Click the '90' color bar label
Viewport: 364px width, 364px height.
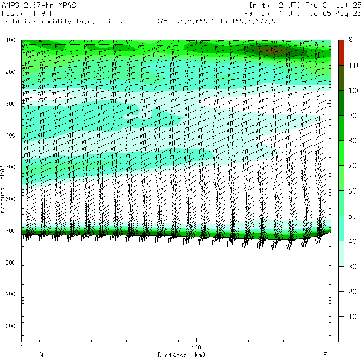(352, 116)
